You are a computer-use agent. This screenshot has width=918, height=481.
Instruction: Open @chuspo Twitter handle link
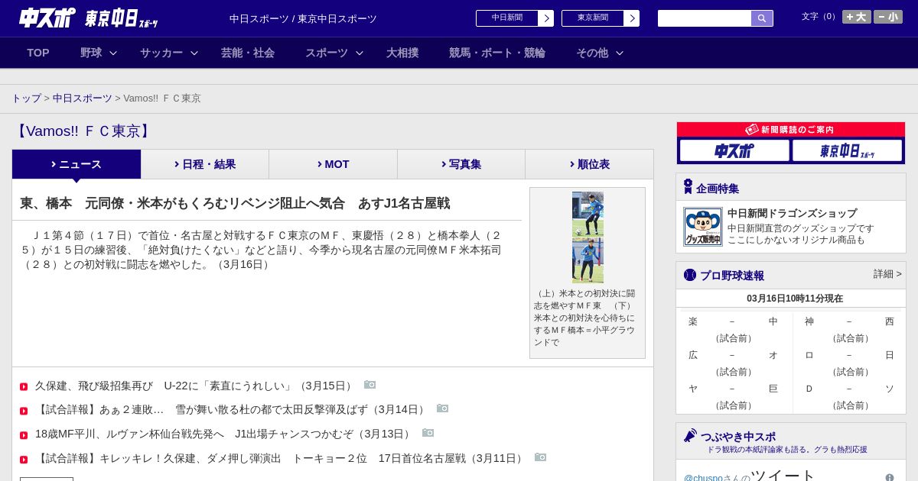coord(703,478)
